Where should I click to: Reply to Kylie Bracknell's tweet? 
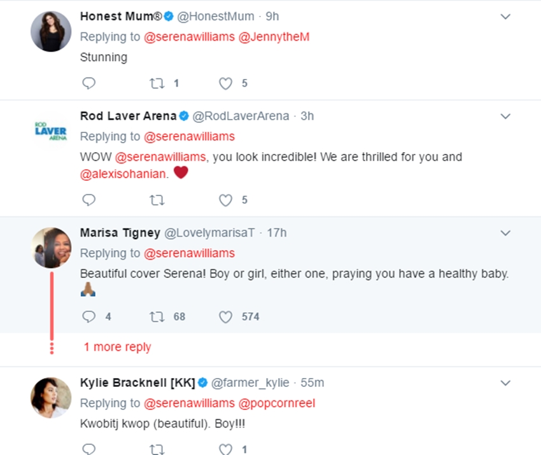point(89,449)
